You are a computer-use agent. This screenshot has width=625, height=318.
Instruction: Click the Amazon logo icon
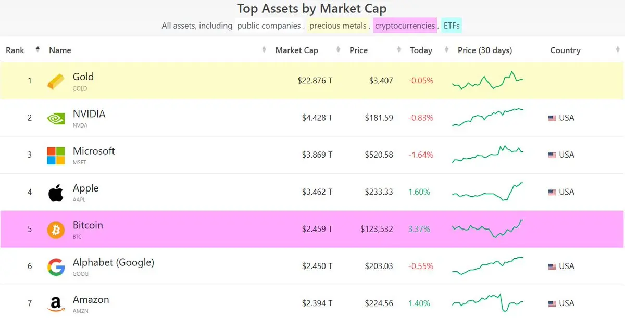tap(56, 304)
